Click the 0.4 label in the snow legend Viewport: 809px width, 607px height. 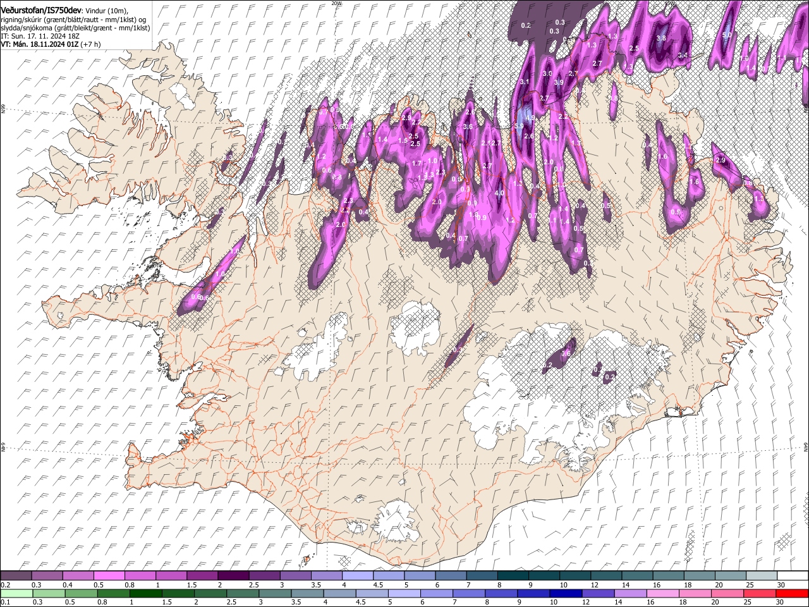[x=68, y=585]
